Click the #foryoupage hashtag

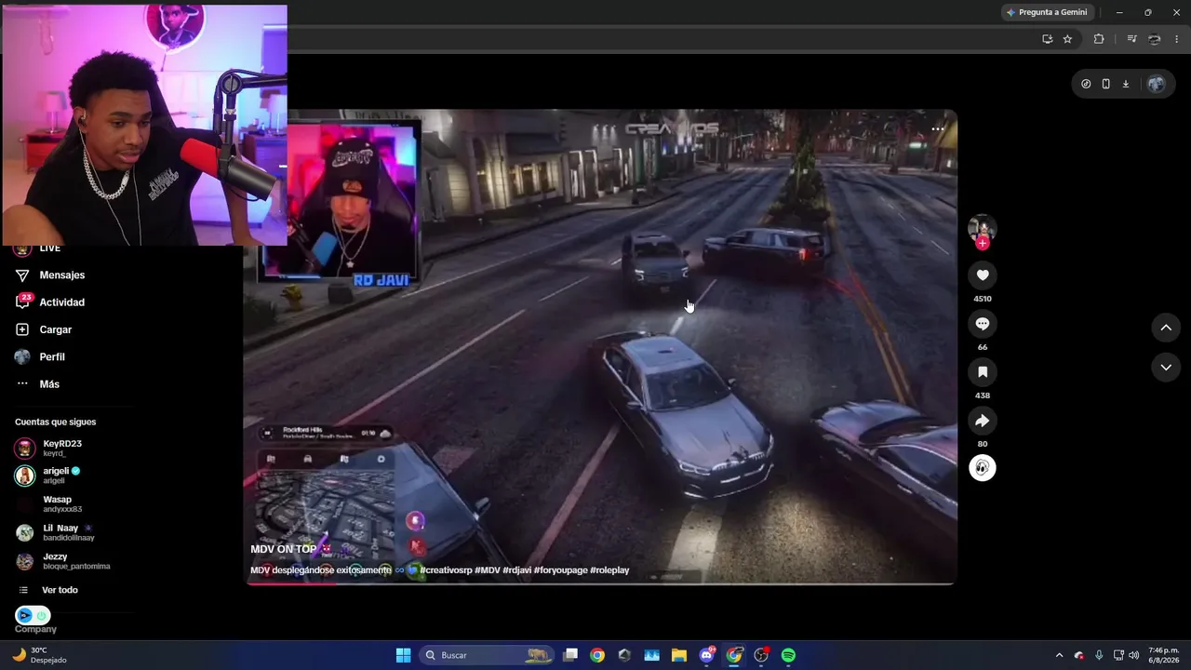[560, 570]
